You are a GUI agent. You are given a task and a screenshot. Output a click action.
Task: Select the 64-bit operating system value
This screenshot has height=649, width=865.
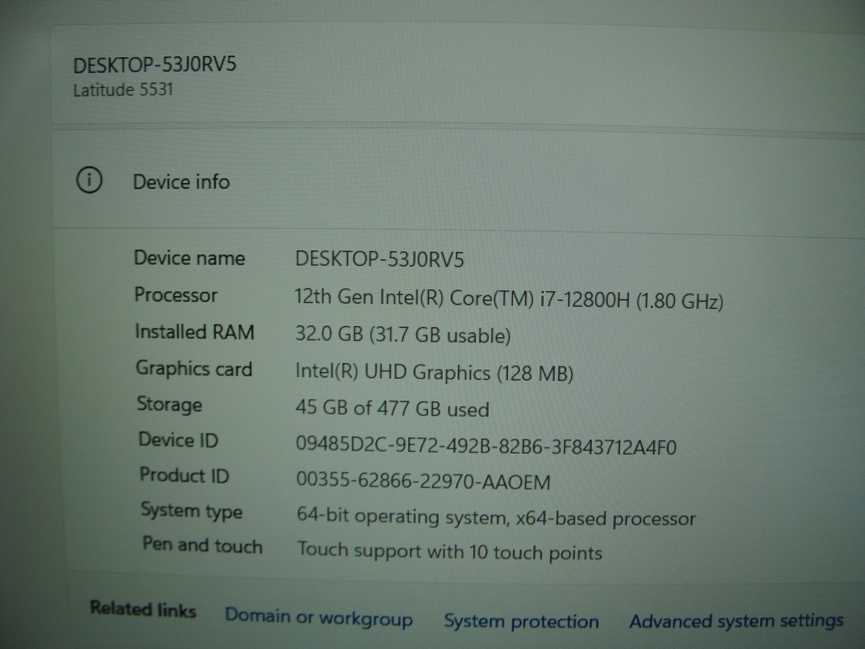(496, 518)
